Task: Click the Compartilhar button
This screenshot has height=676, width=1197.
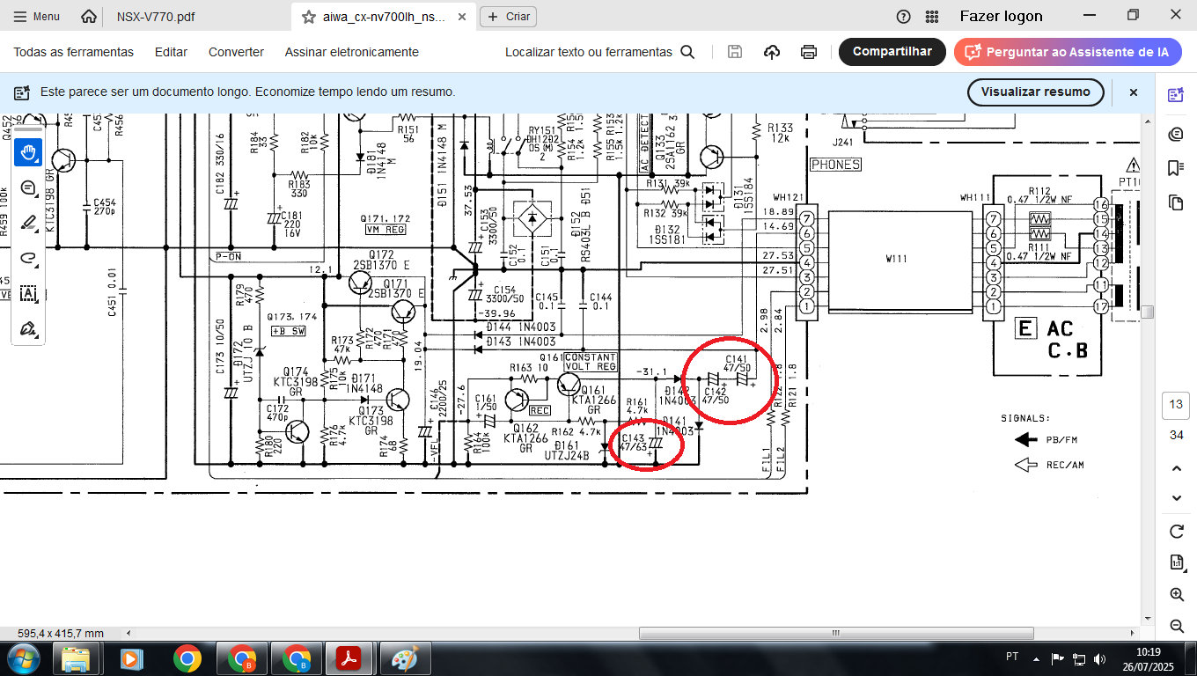Action: pos(892,52)
